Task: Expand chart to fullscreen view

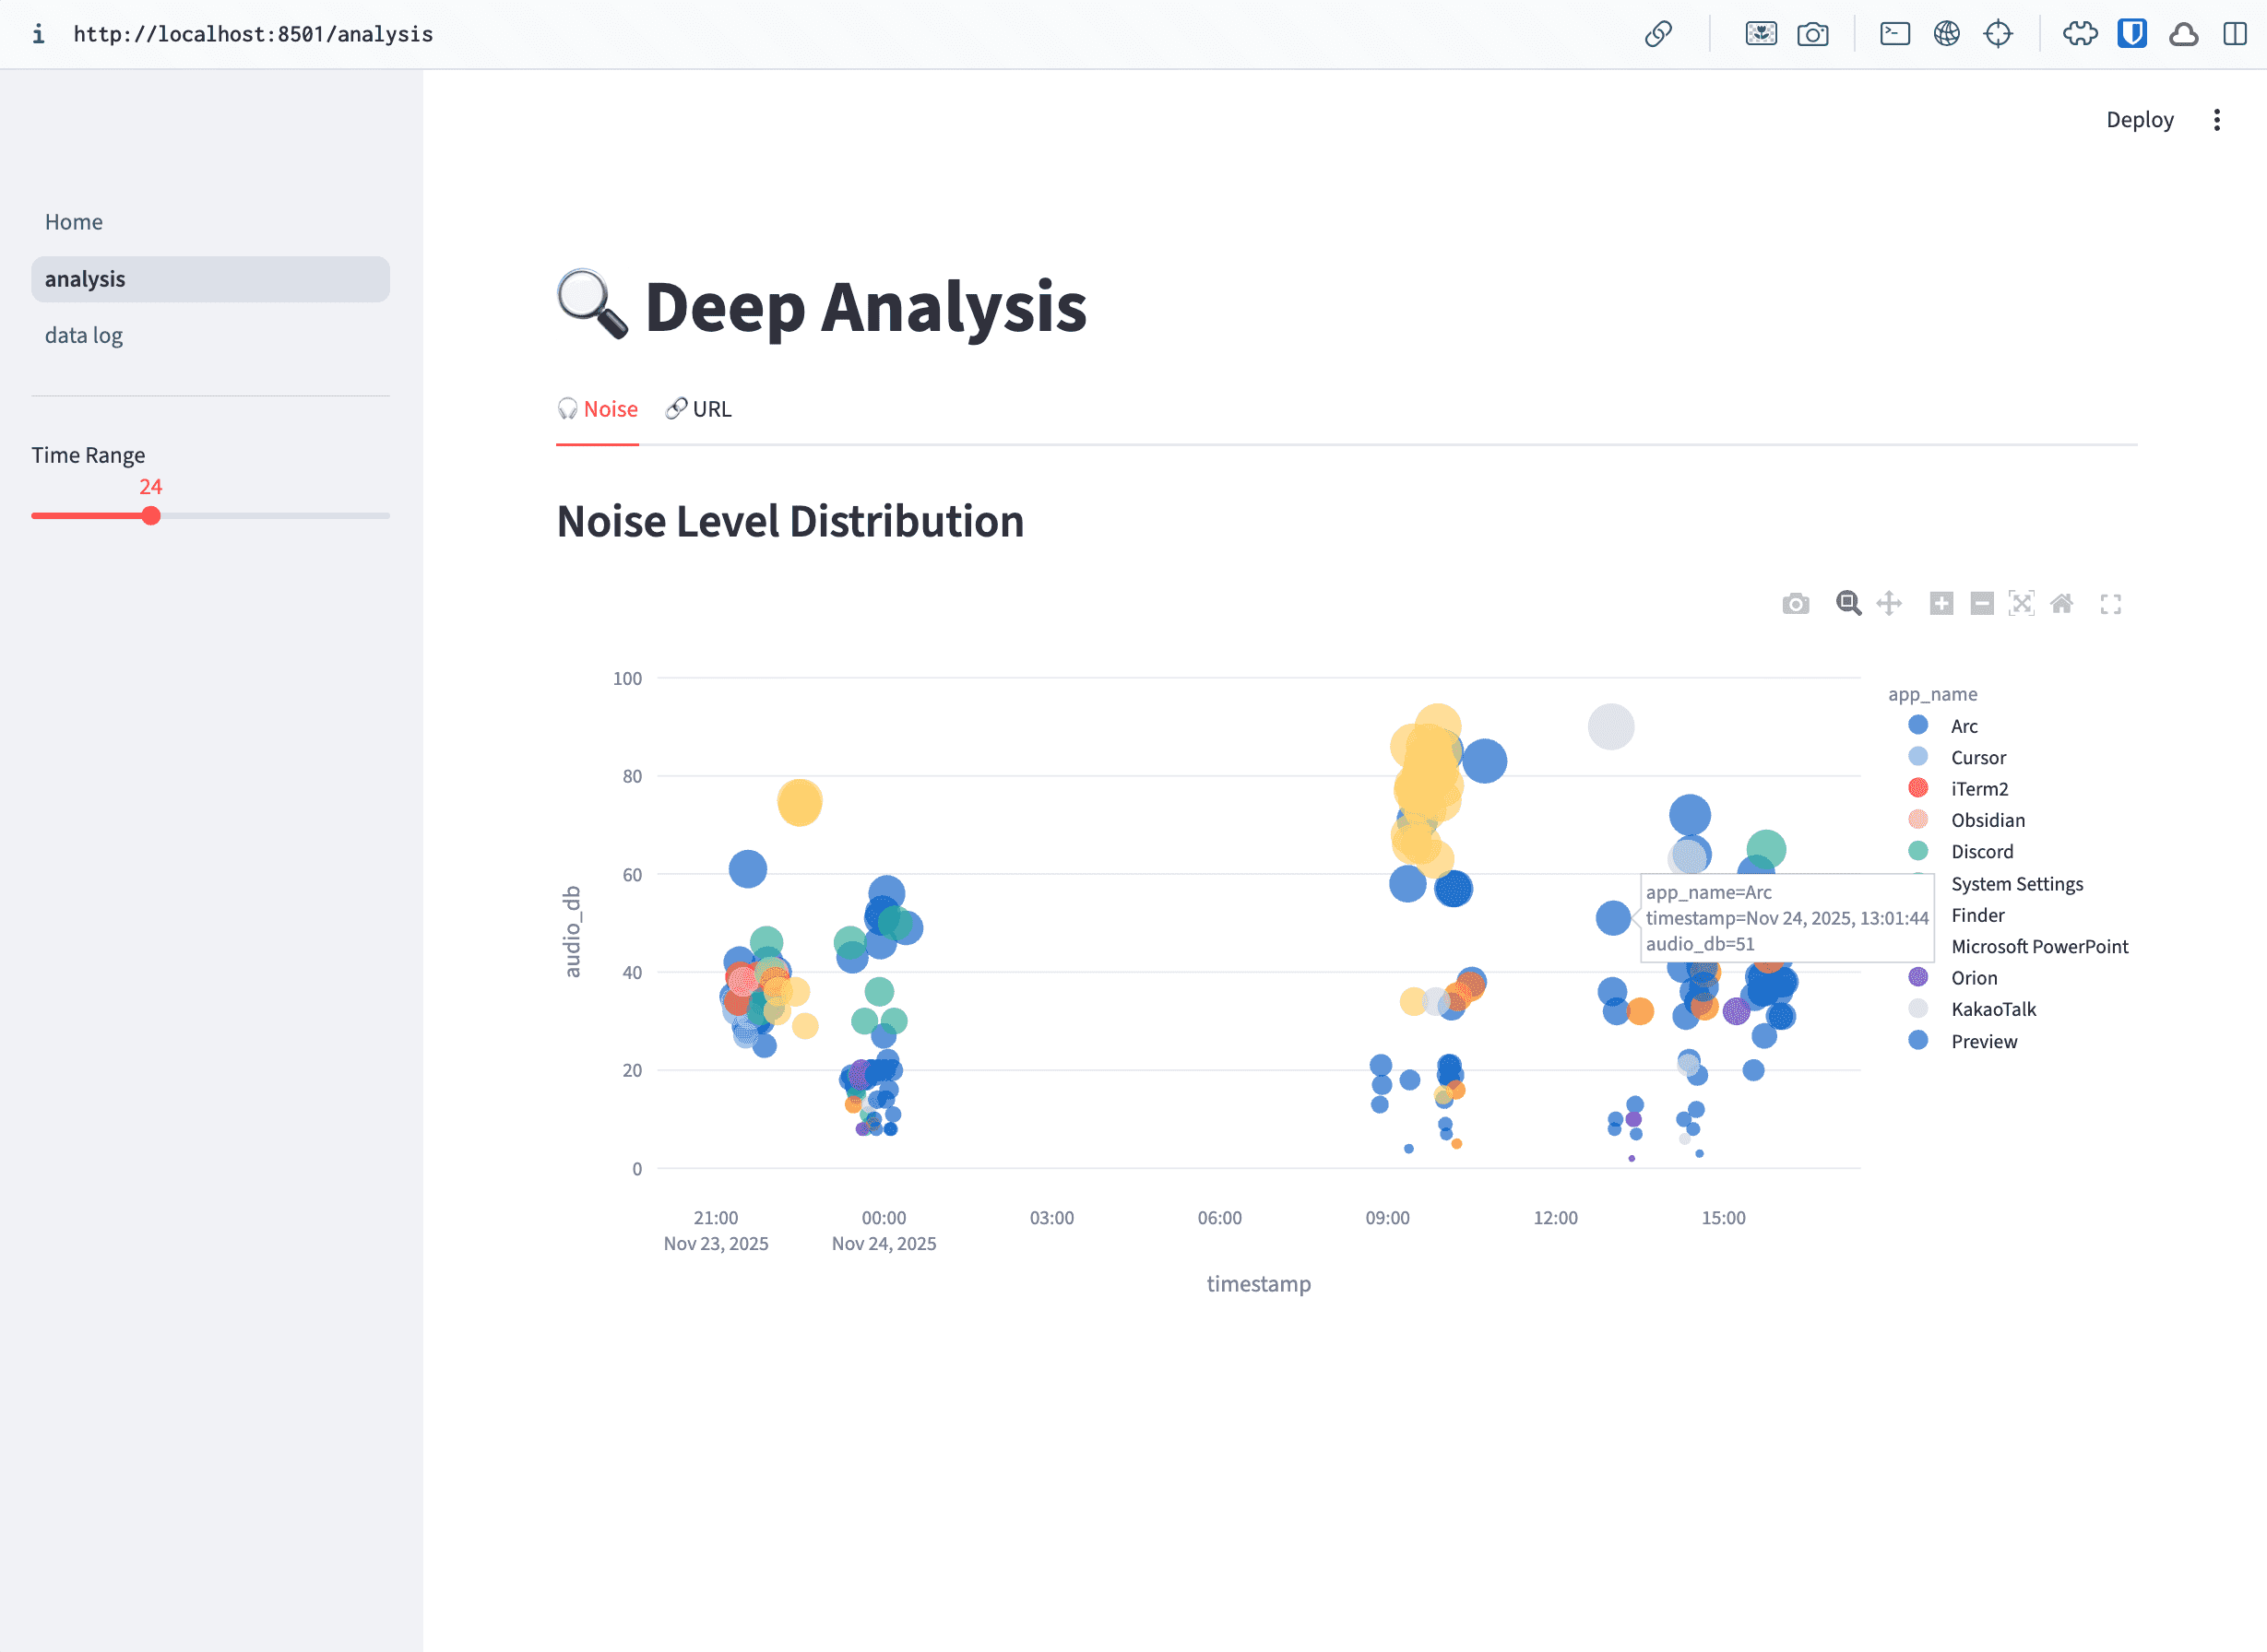Action: click(x=2110, y=604)
